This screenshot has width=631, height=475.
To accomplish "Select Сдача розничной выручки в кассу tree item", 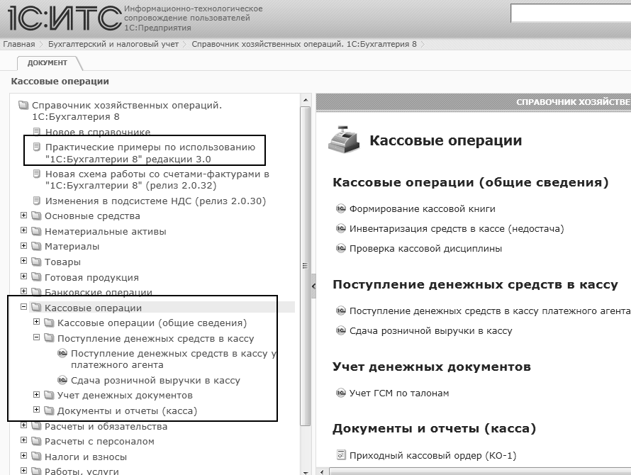I will click(155, 381).
